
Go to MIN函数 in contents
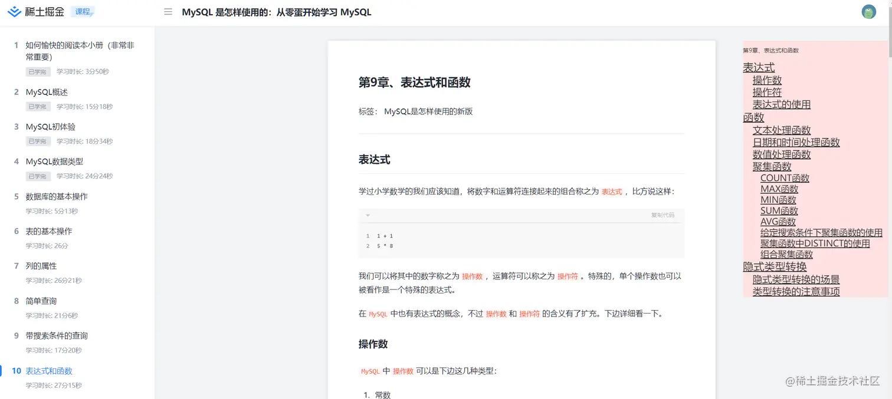click(x=778, y=200)
